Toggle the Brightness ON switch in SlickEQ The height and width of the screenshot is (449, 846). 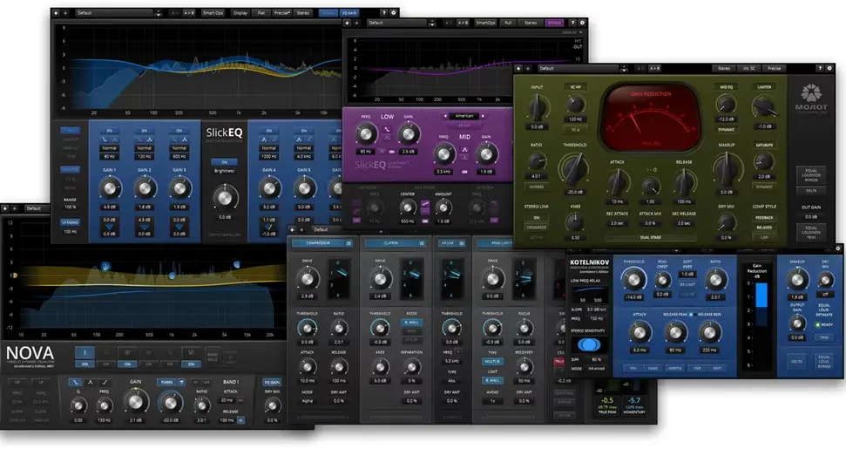click(225, 162)
